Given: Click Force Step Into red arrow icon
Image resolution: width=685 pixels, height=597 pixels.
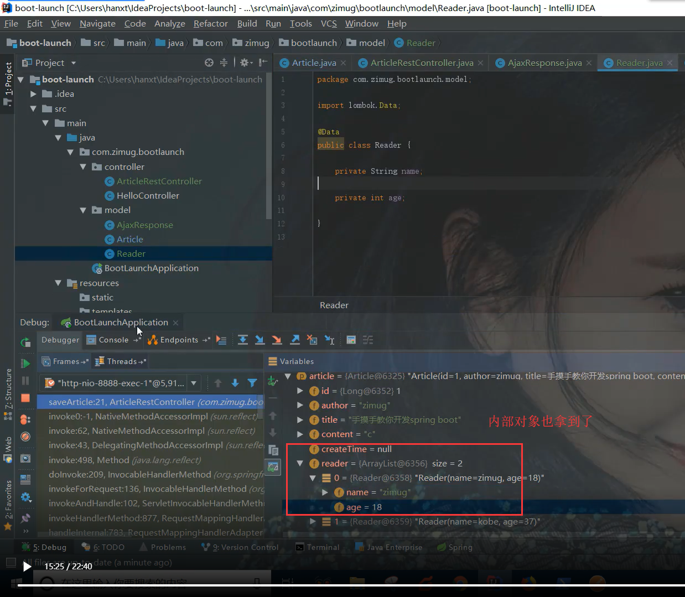Looking at the screenshot, I should tap(277, 340).
